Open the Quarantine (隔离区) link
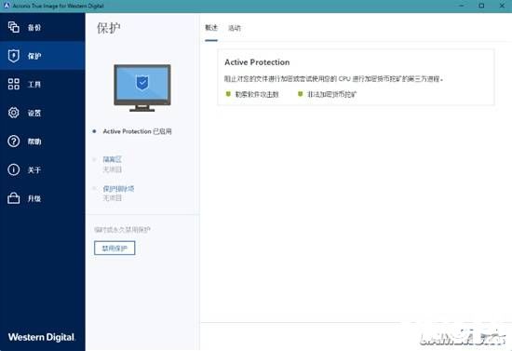The width and height of the screenshot is (512, 351). pos(112,159)
